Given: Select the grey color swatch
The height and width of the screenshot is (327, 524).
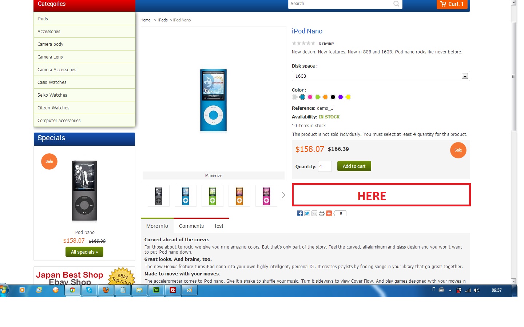Looking at the screenshot, I should 295,97.
